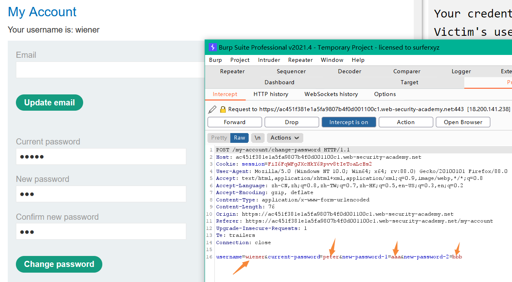This screenshot has width=512, height=282.
Task: Click the Current password field
Action: [x=101, y=156]
